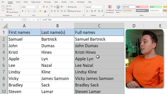Toggle the Bottom Align icon
The image size is (167, 94).
coord(58,7)
